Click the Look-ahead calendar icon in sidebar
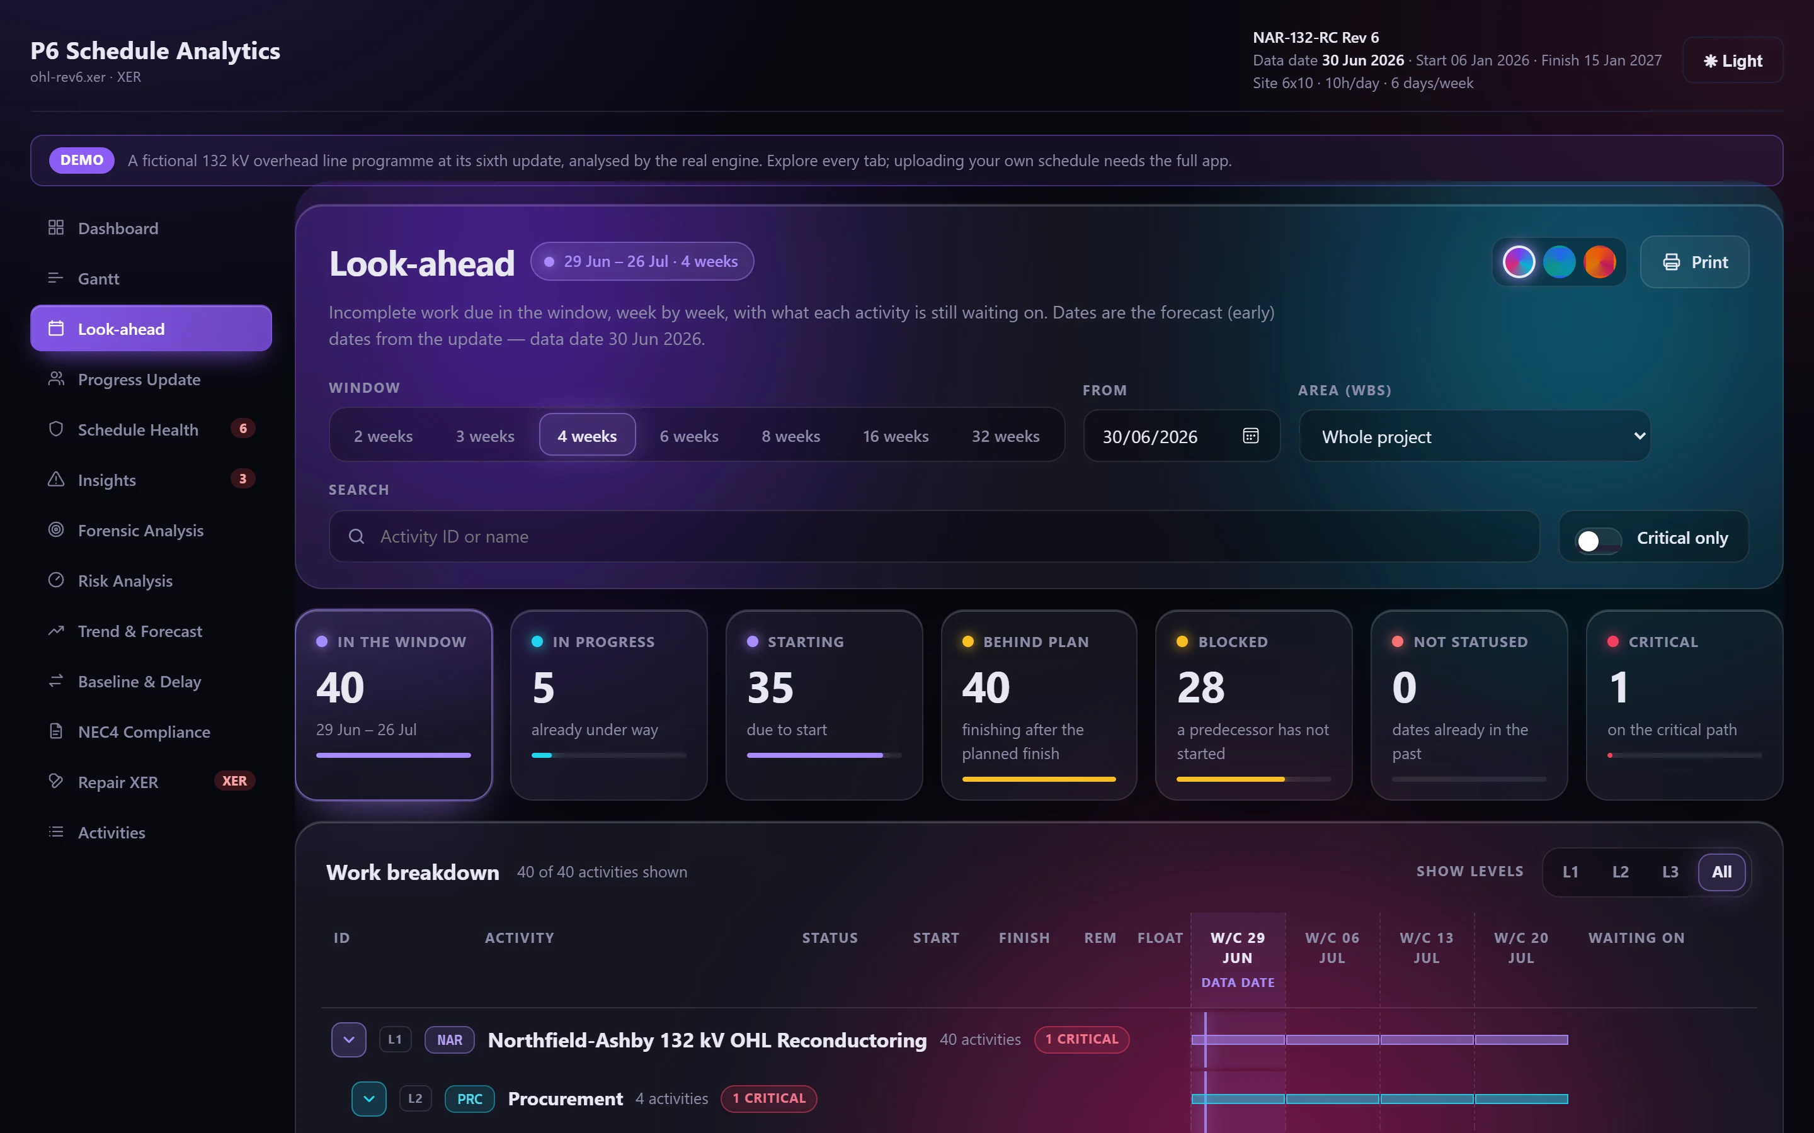 point(55,327)
